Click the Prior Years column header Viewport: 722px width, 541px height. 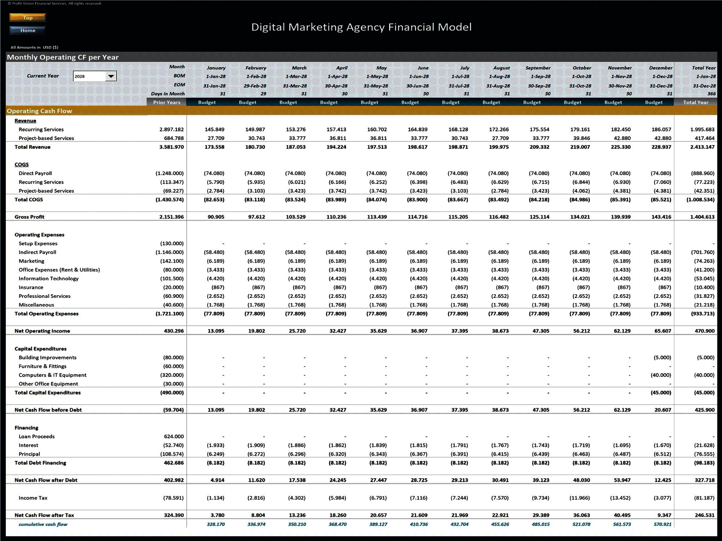point(167,102)
